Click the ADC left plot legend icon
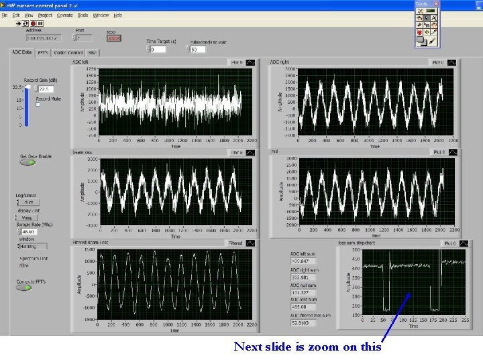Image resolution: width=483 pixels, height=362 pixels. [x=250, y=62]
